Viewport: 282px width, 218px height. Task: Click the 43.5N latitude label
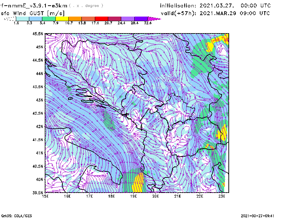point(38,86)
